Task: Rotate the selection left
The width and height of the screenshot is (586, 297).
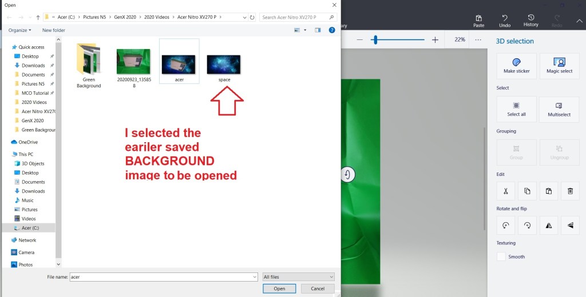Action: coord(505,226)
